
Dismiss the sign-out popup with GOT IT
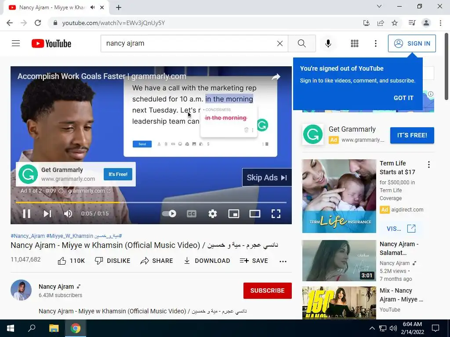pyautogui.click(x=403, y=98)
